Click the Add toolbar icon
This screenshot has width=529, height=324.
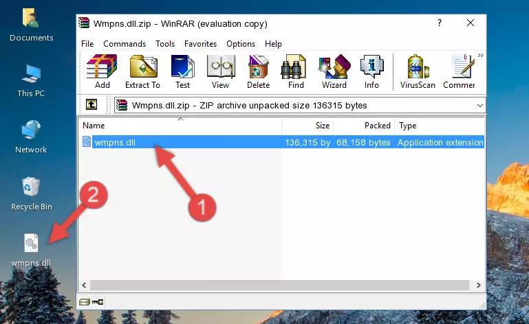click(x=102, y=71)
